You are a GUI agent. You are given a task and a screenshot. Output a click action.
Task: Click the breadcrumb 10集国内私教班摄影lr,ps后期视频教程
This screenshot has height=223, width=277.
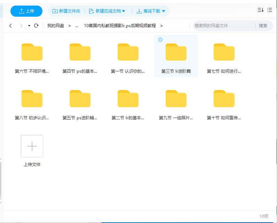coord(120,26)
